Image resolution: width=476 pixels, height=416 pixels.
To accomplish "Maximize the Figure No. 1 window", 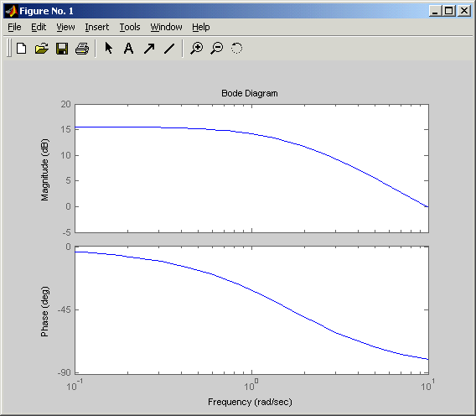I will pyautogui.click(x=448, y=11).
